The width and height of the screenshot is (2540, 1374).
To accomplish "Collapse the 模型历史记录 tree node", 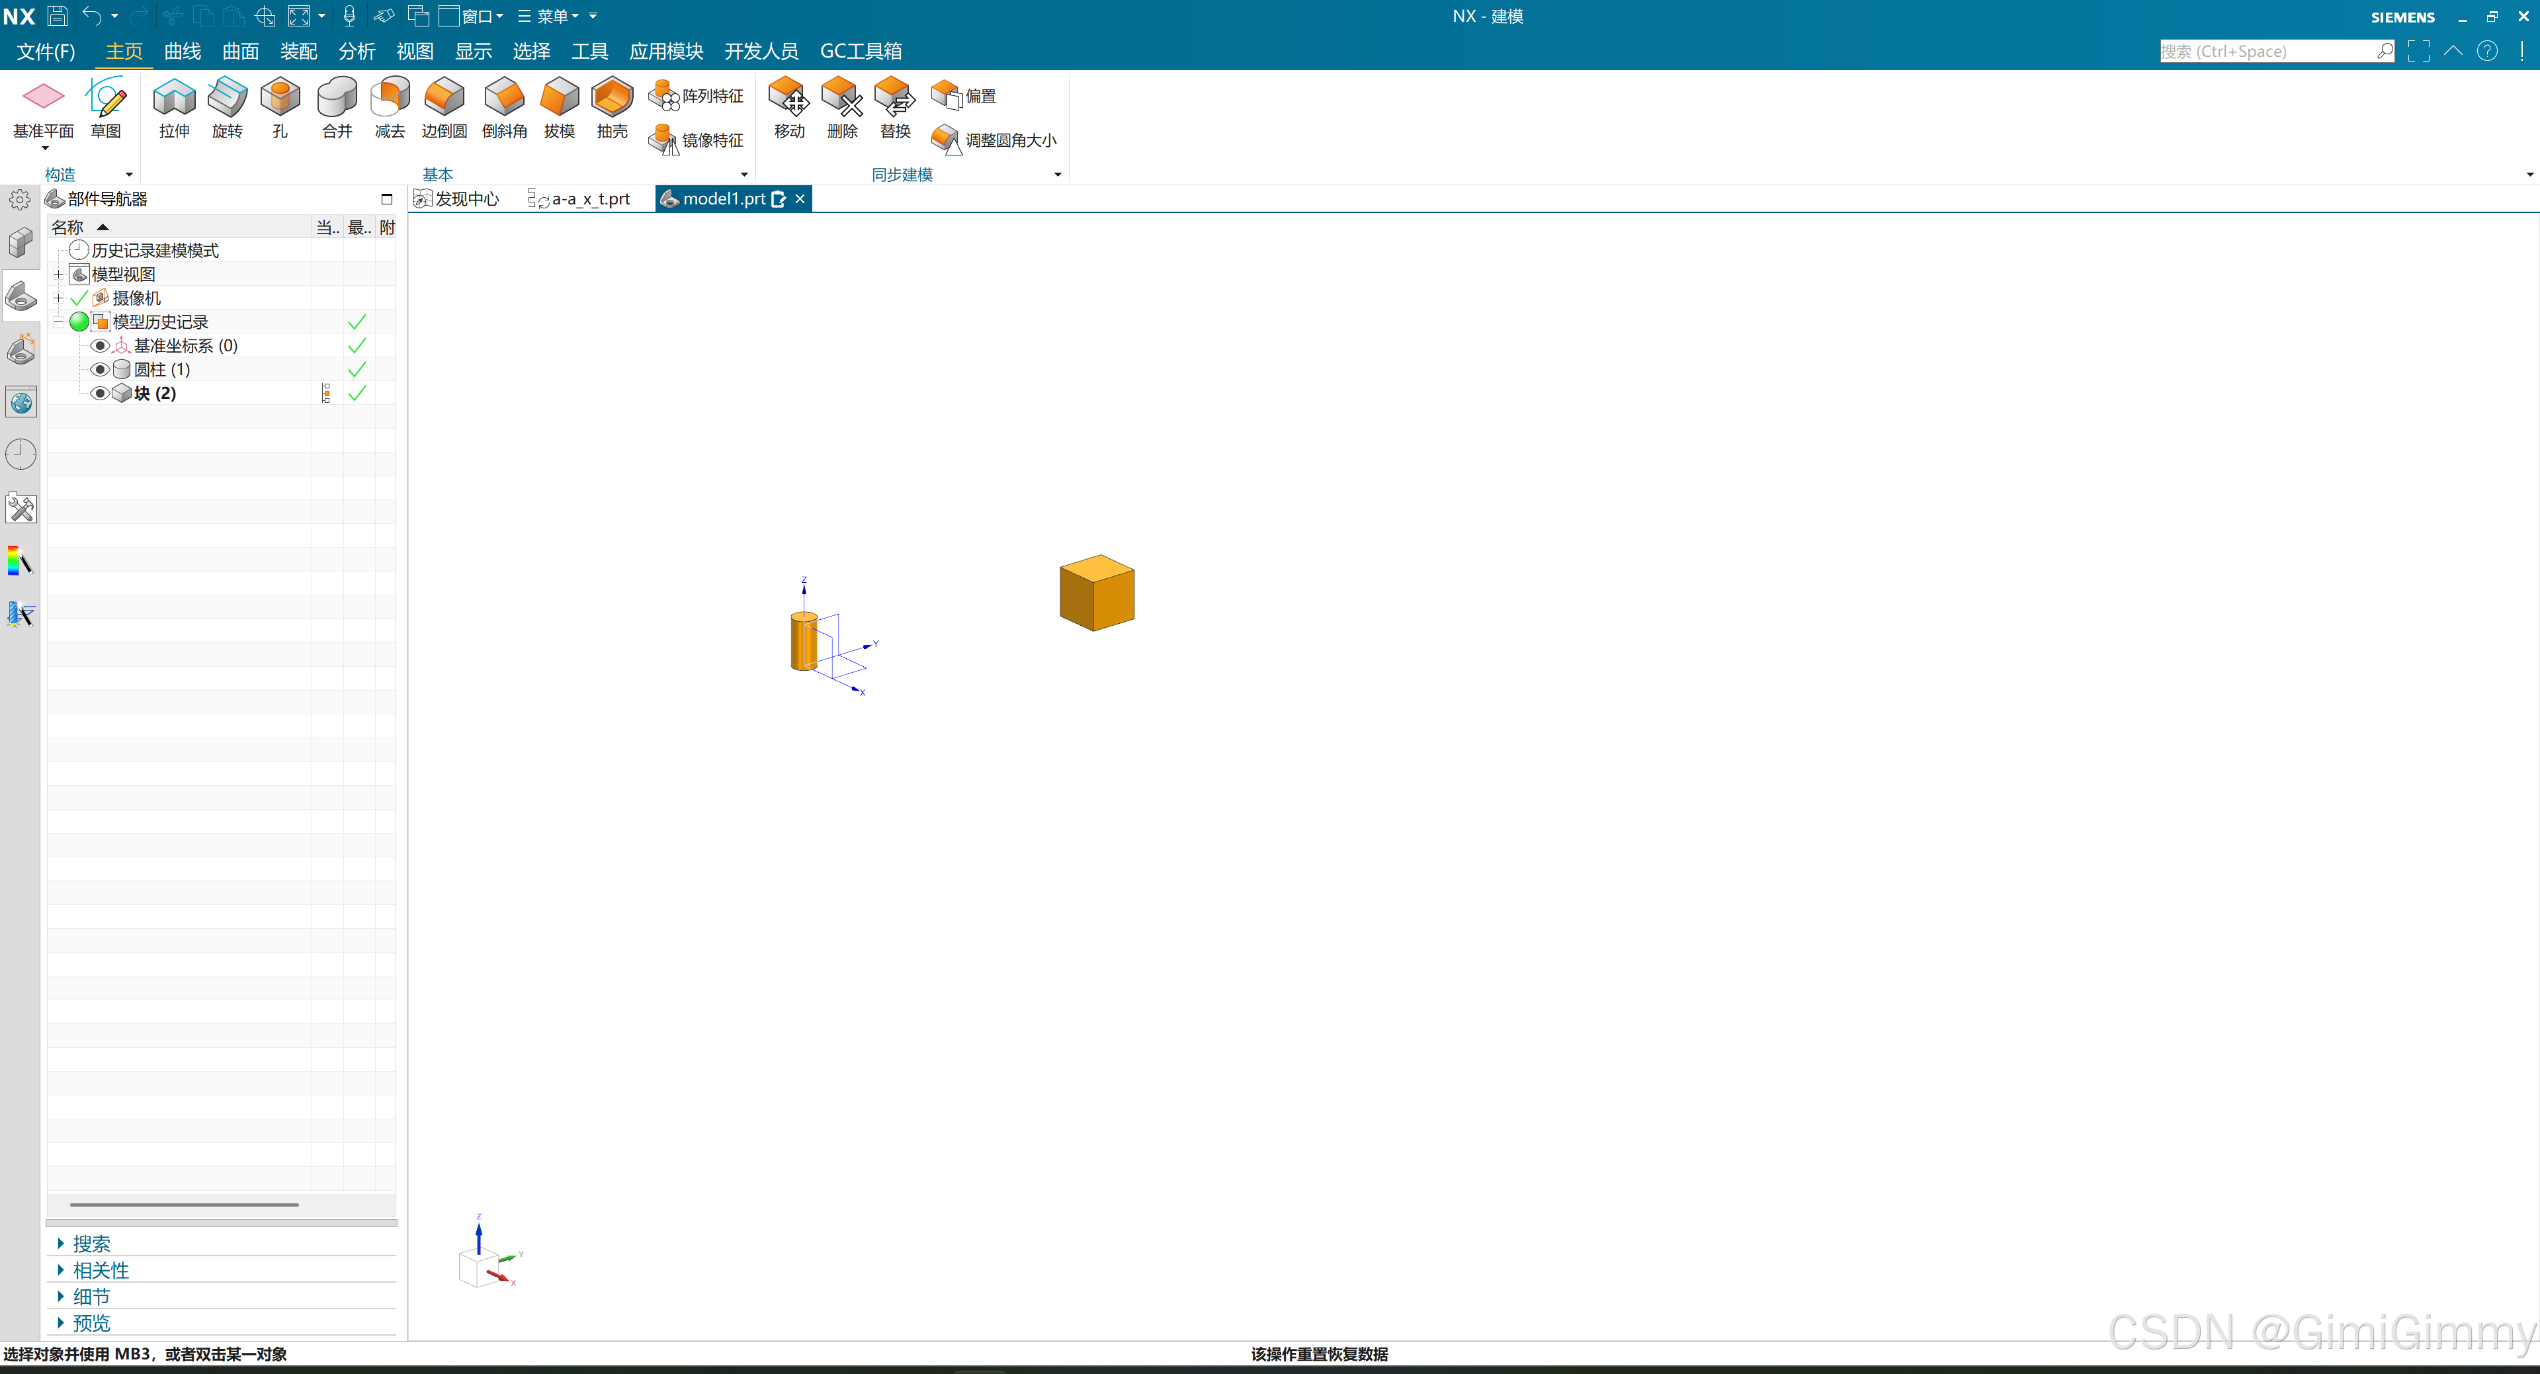I will tap(58, 322).
